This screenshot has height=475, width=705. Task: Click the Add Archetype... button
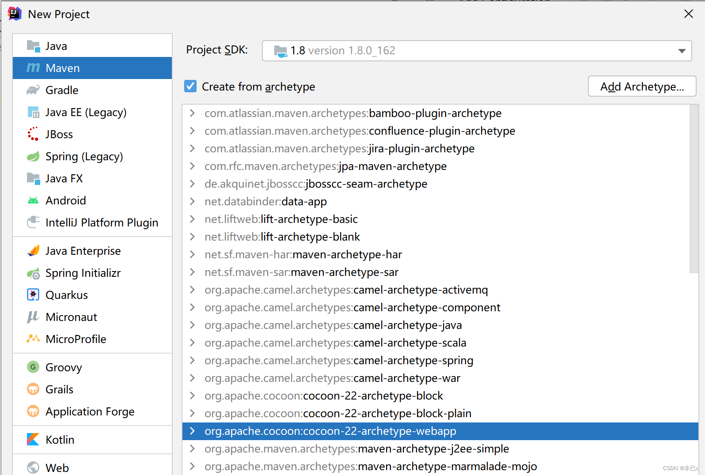pos(642,87)
